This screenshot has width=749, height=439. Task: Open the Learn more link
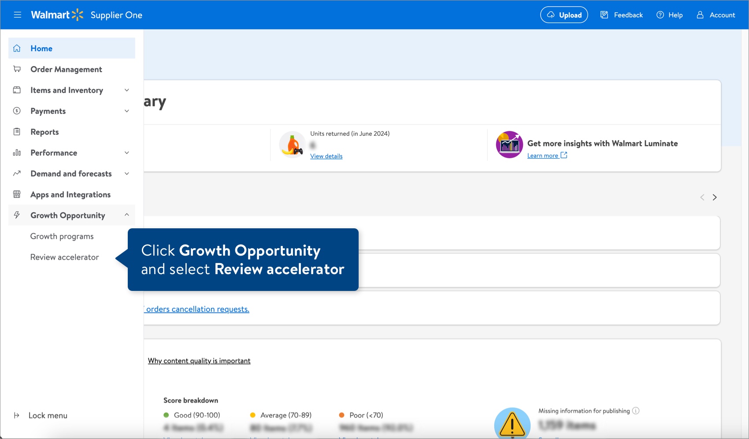(x=544, y=155)
